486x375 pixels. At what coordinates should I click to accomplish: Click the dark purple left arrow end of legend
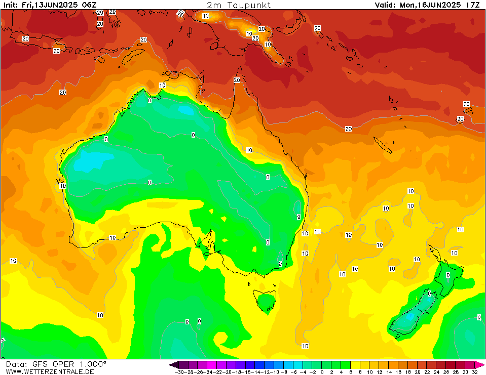point(174,364)
